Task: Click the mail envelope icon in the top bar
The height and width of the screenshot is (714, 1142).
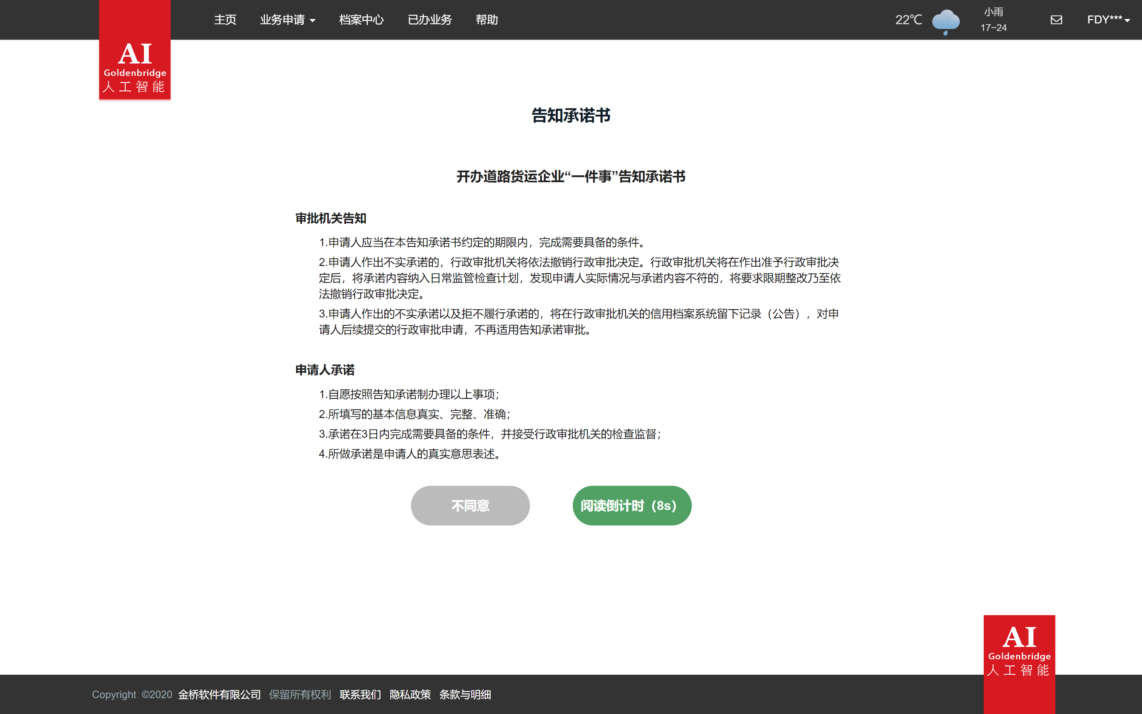Action: coord(1056,19)
